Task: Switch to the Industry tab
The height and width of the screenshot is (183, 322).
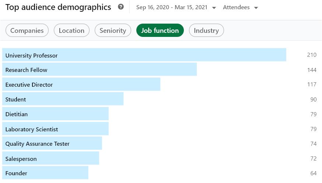Action: [x=206, y=31]
